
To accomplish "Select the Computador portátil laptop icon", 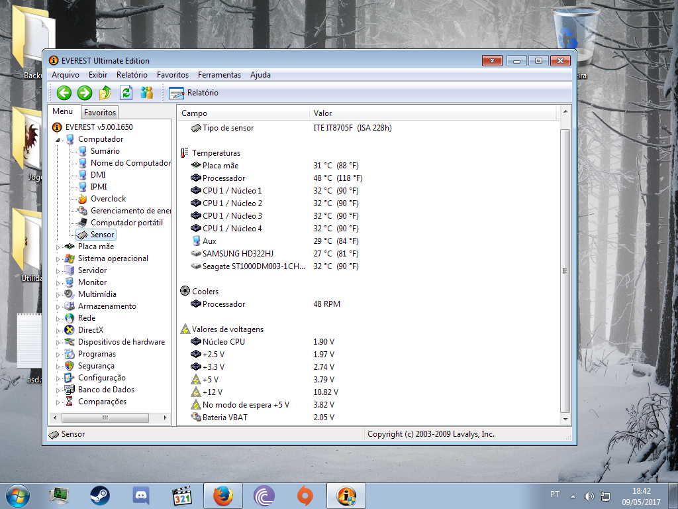I will [82, 223].
